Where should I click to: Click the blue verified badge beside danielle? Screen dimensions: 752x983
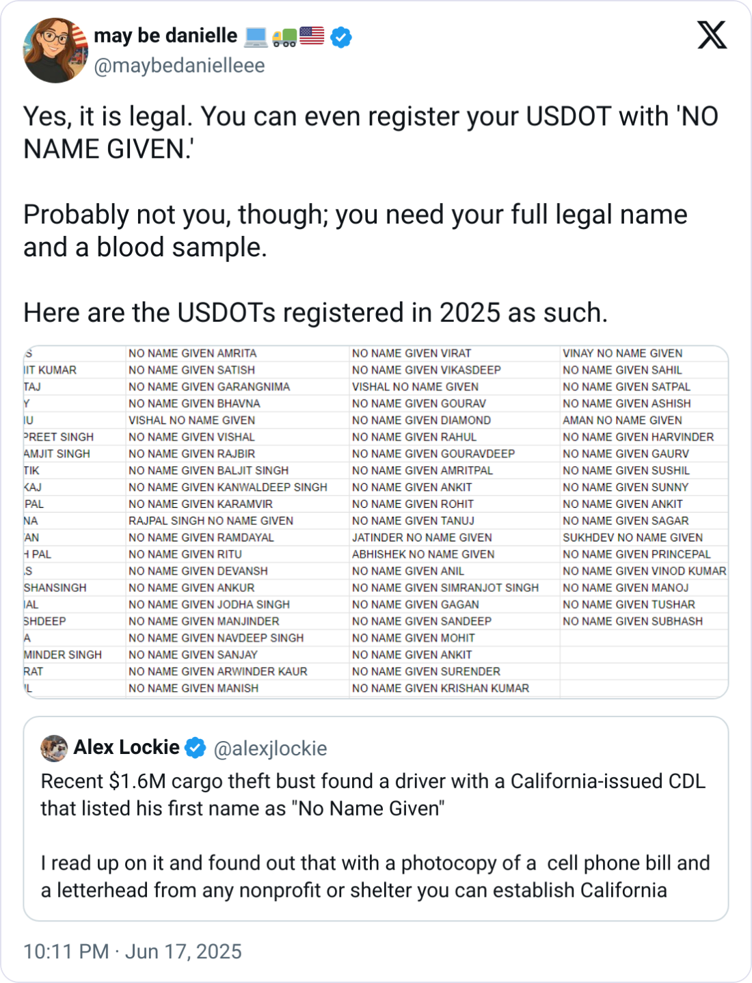pos(341,37)
